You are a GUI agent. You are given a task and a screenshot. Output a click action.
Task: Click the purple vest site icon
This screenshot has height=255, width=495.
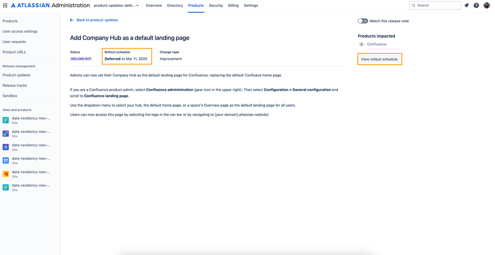tap(5, 147)
